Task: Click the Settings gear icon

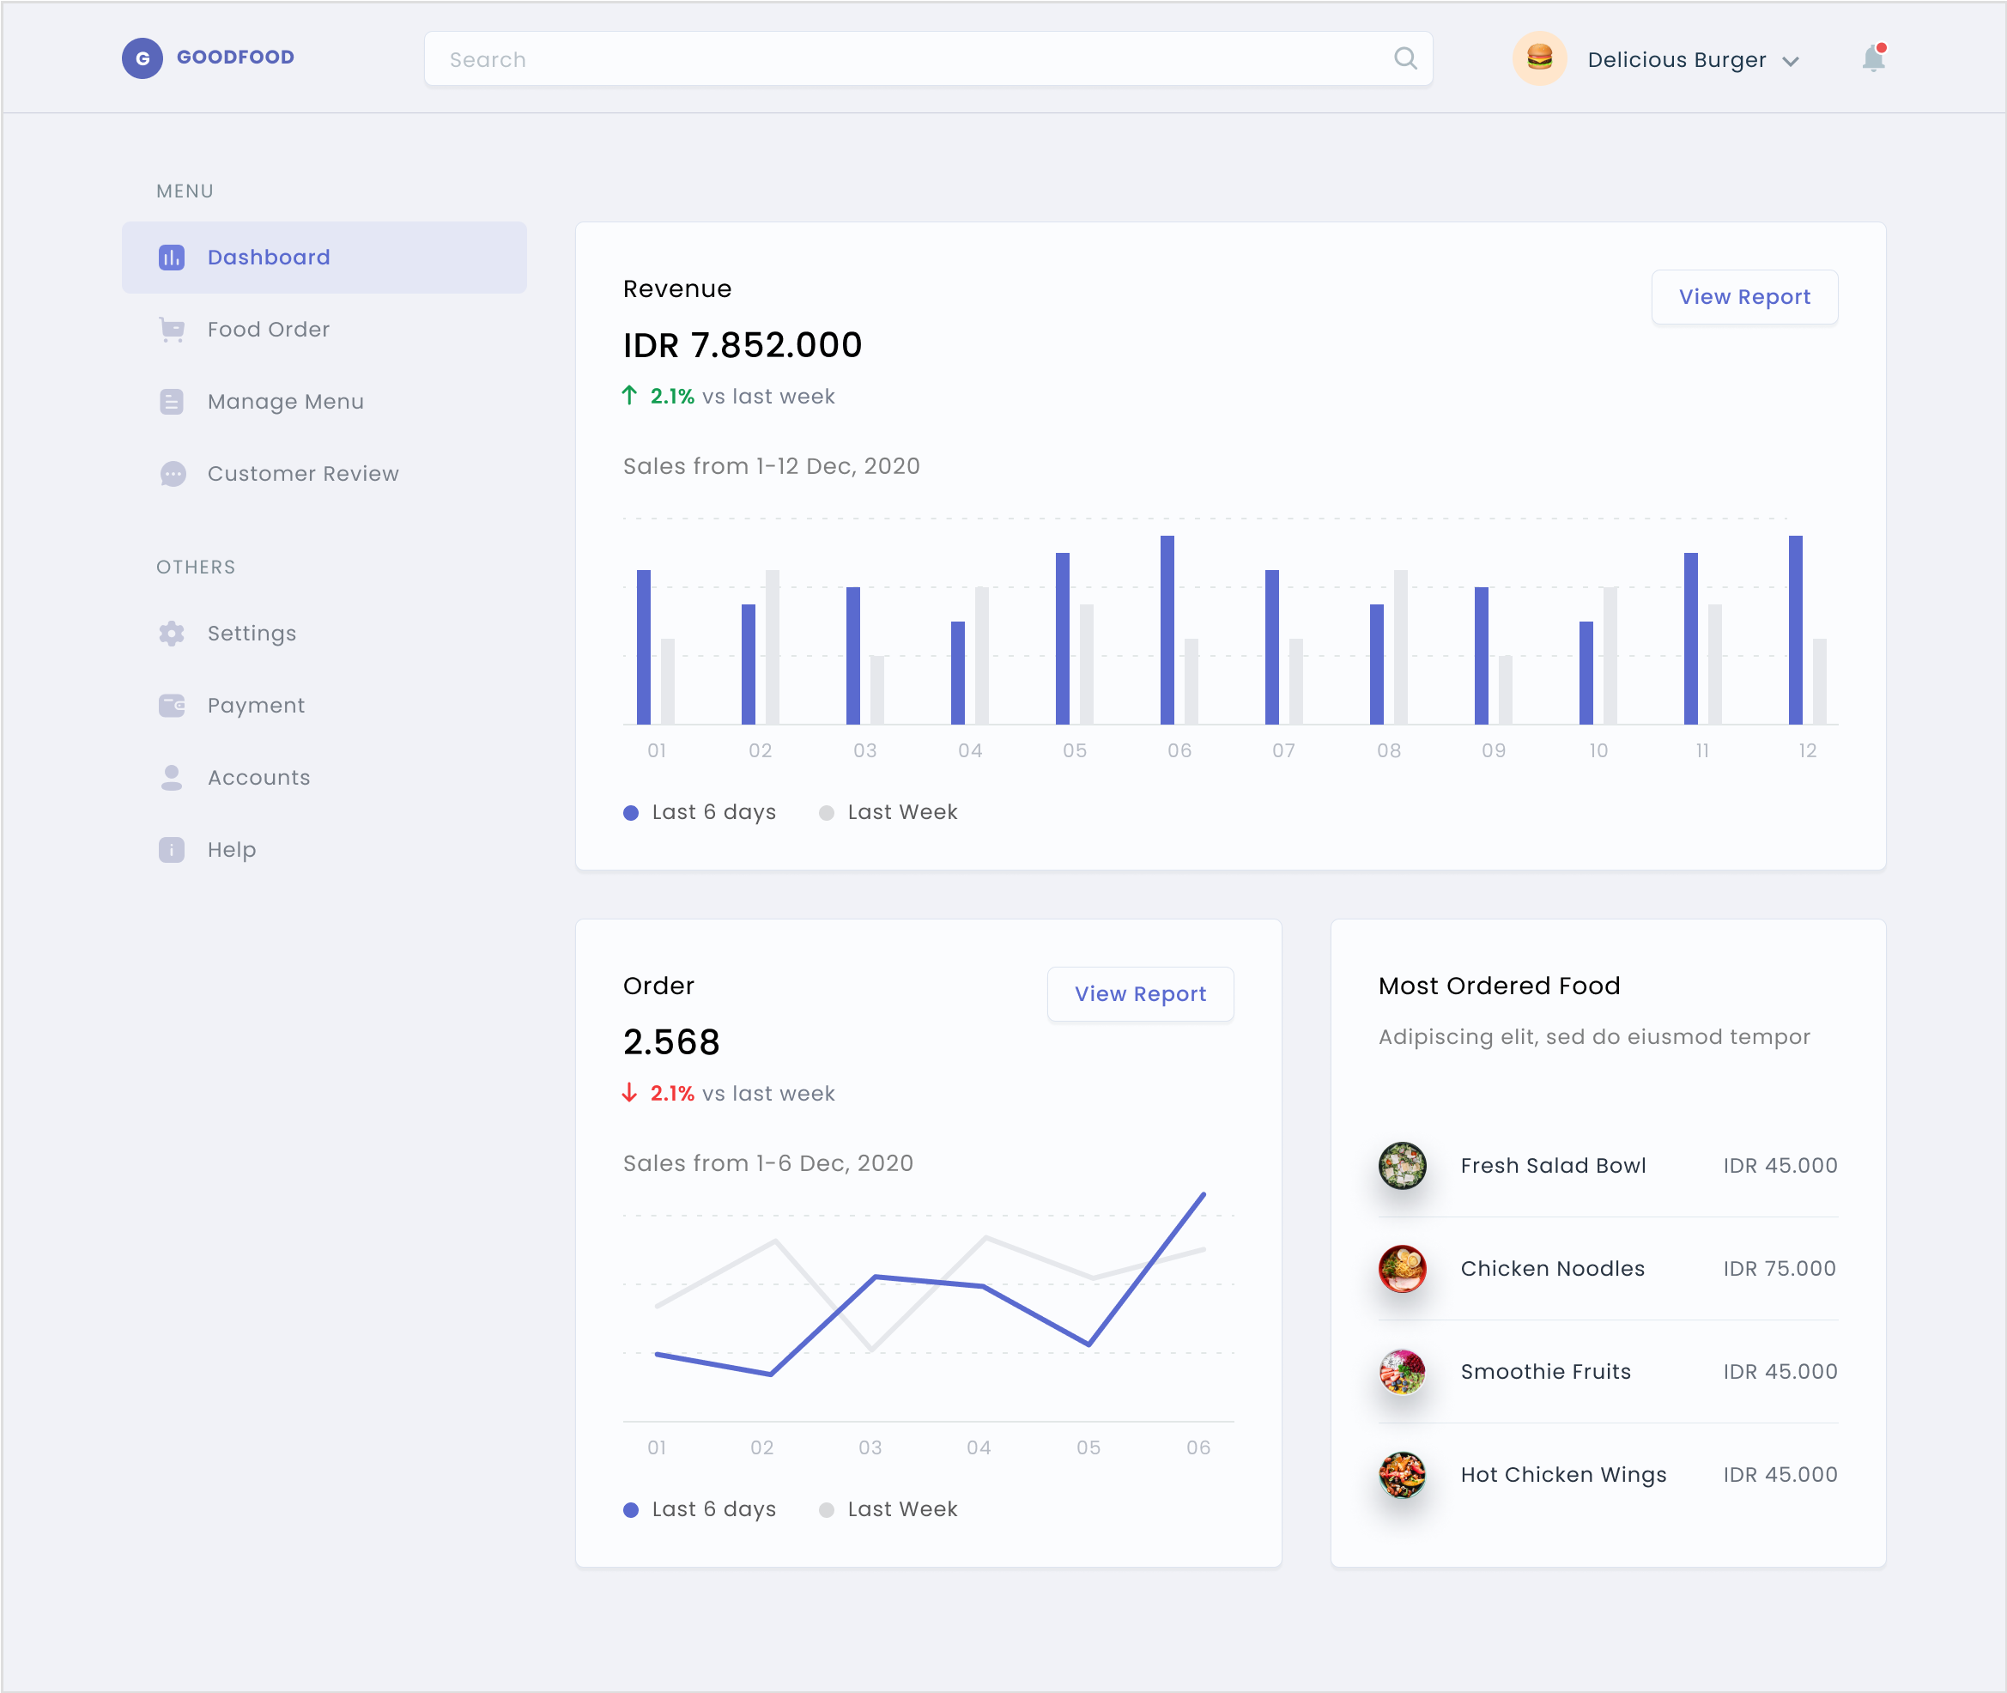Action: (x=172, y=634)
